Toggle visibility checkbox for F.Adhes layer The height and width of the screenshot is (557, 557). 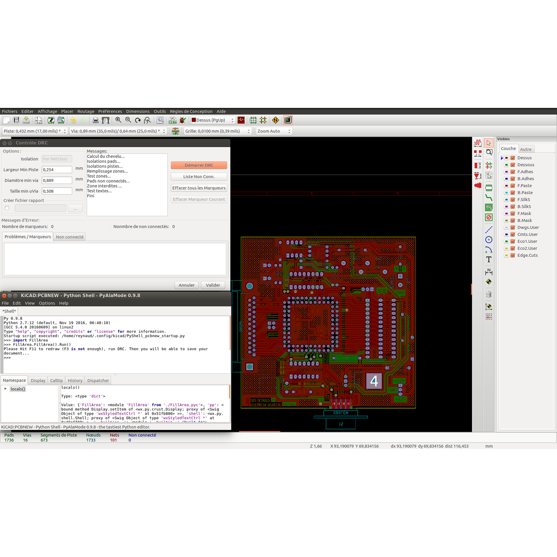513,172
